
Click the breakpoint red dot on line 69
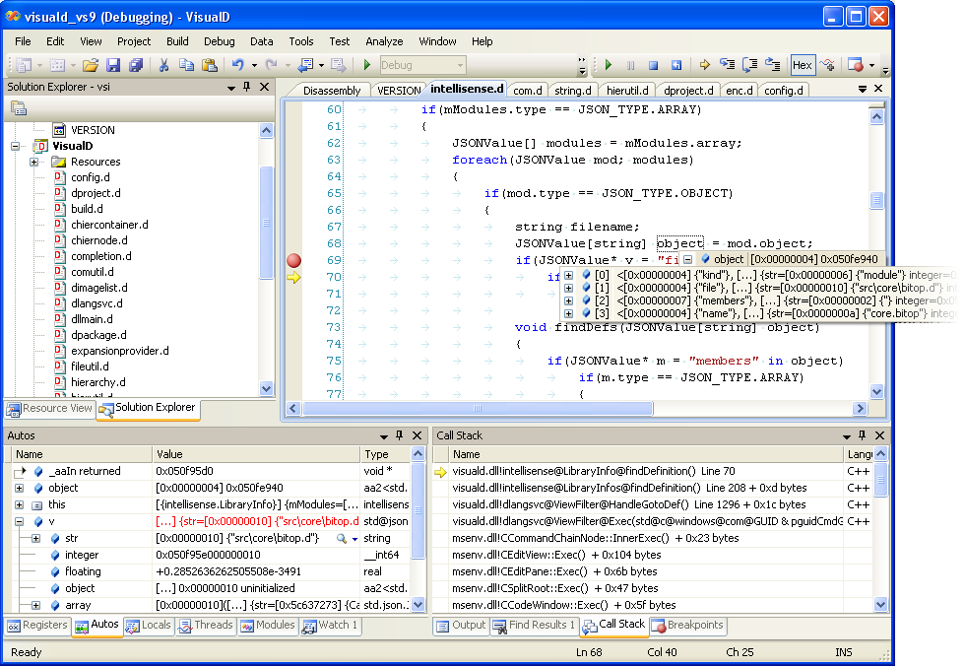pos(293,261)
